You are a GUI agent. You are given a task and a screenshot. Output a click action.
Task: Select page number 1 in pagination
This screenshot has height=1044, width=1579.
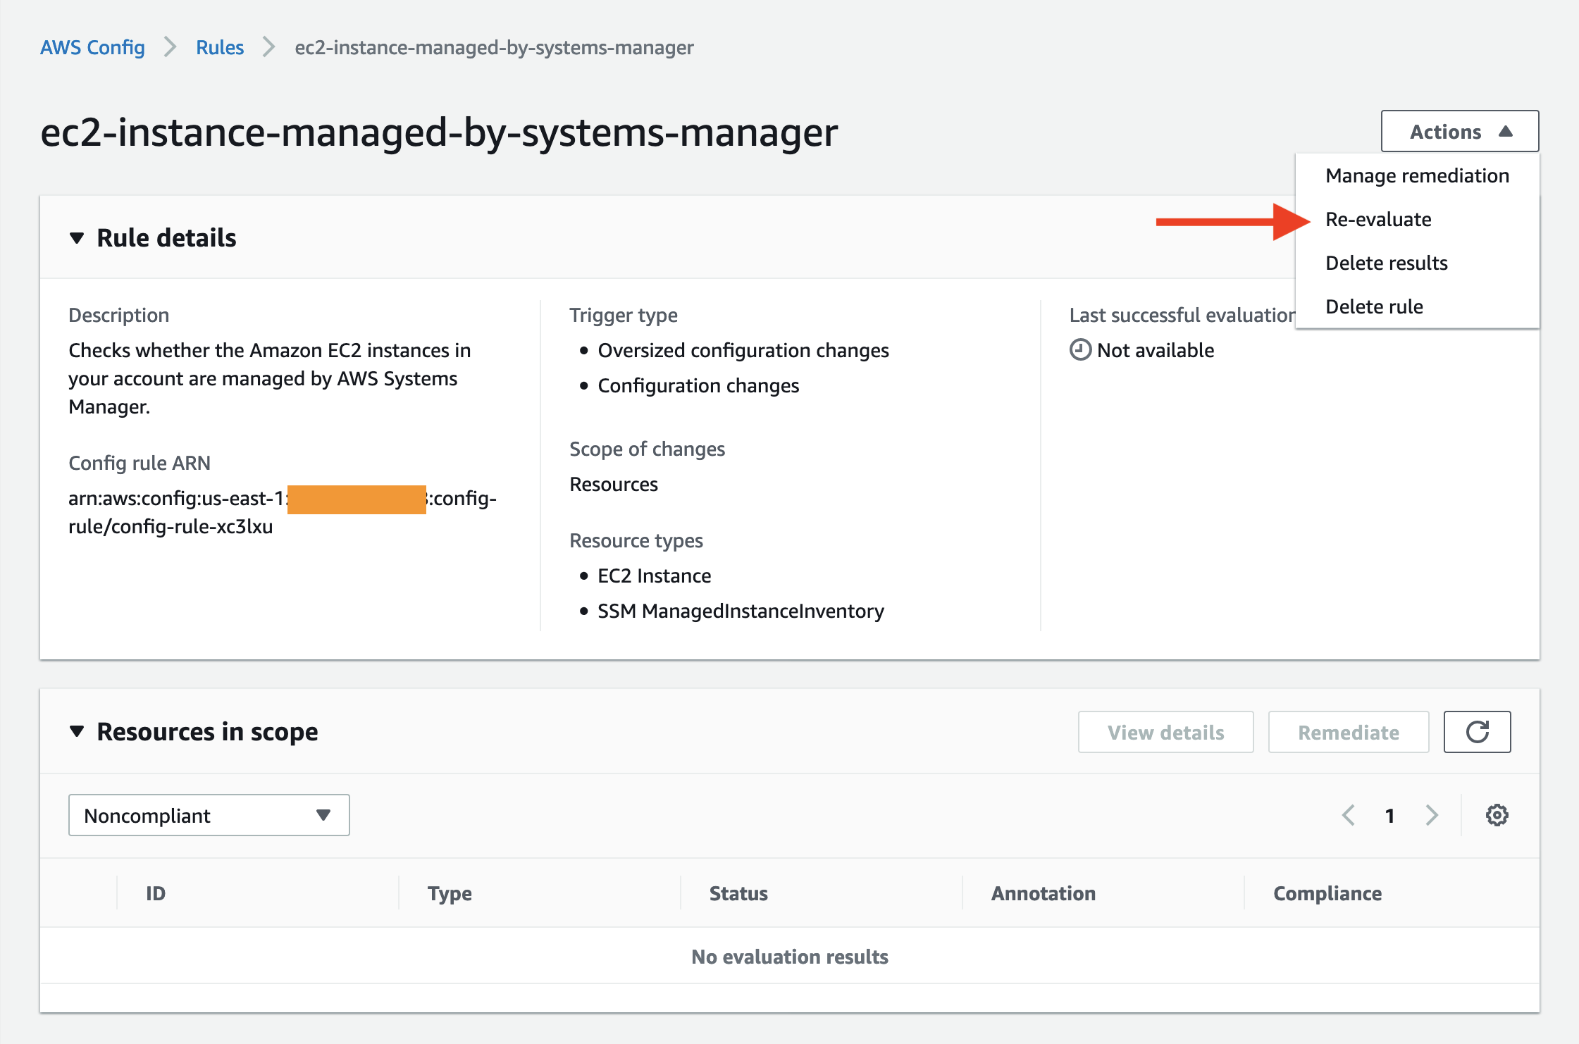click(x=1389, y=816)
